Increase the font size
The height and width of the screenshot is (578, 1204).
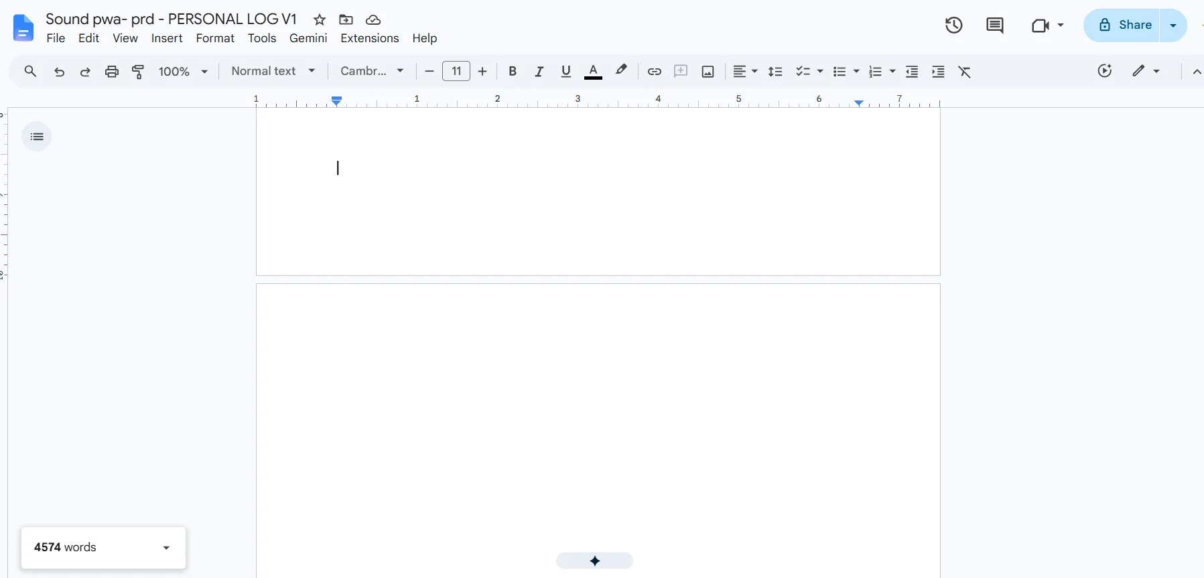(482, 72)
